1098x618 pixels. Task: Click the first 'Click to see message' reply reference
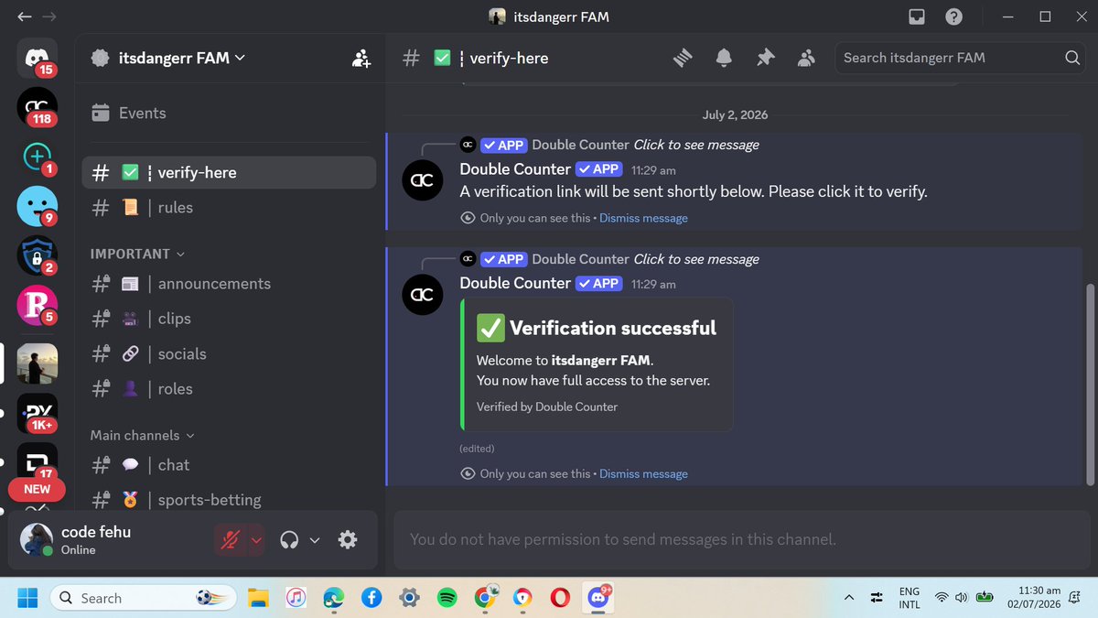point(696,145)
